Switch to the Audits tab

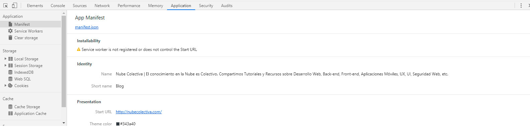[x=227, y=5]
